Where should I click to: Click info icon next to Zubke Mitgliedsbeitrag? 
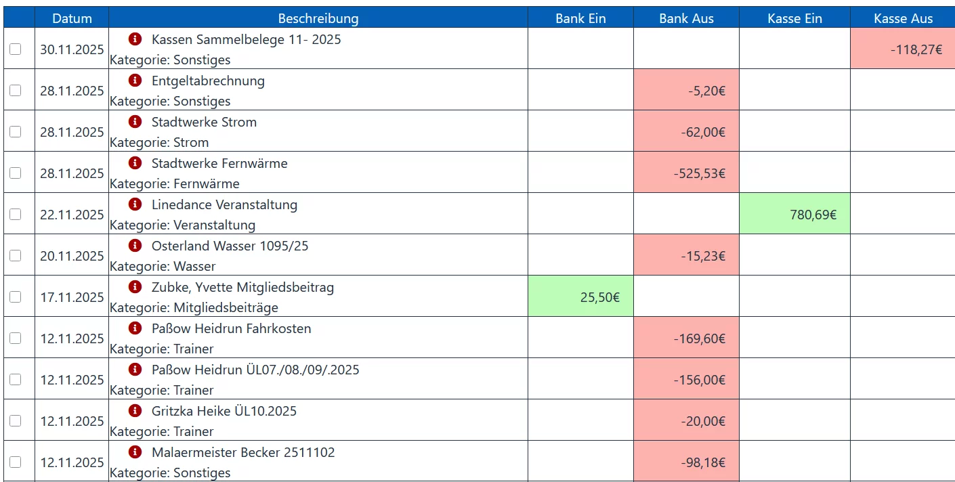point(135,287)
